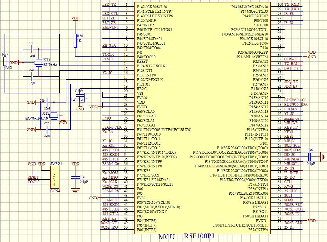Image resolution: width=327 pixels, height=242 pixels.
Task: Select the ground symbol below C31
Action: click(x=75, y=191)
